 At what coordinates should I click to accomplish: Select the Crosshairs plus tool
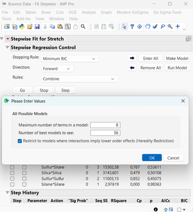(178, 26)
